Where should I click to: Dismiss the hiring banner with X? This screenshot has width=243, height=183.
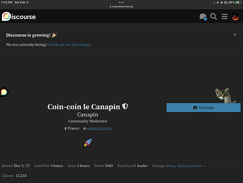pyautogui.click(x=235, y=35)
